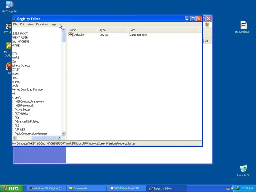Select the Microsoft key in the tree
Viewport: 256px width, 192px height.
(x=17, y=97)
